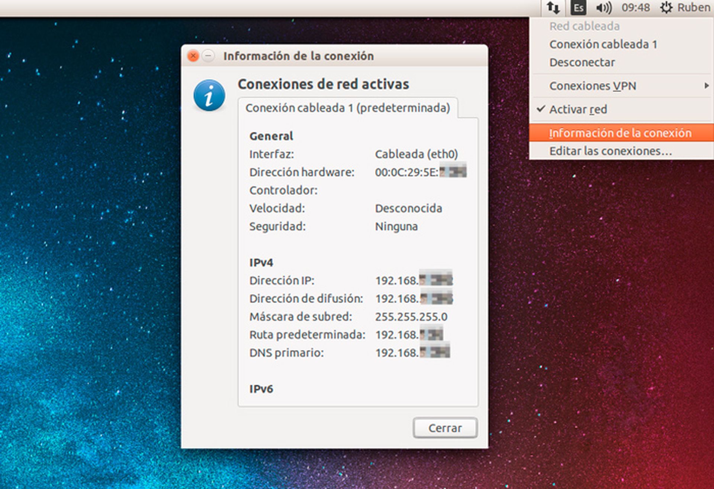Click the 09:48 clock in the panel
The width and height of the screenshot is (714, 489).
pyautogui.click(x=636, y=7)
